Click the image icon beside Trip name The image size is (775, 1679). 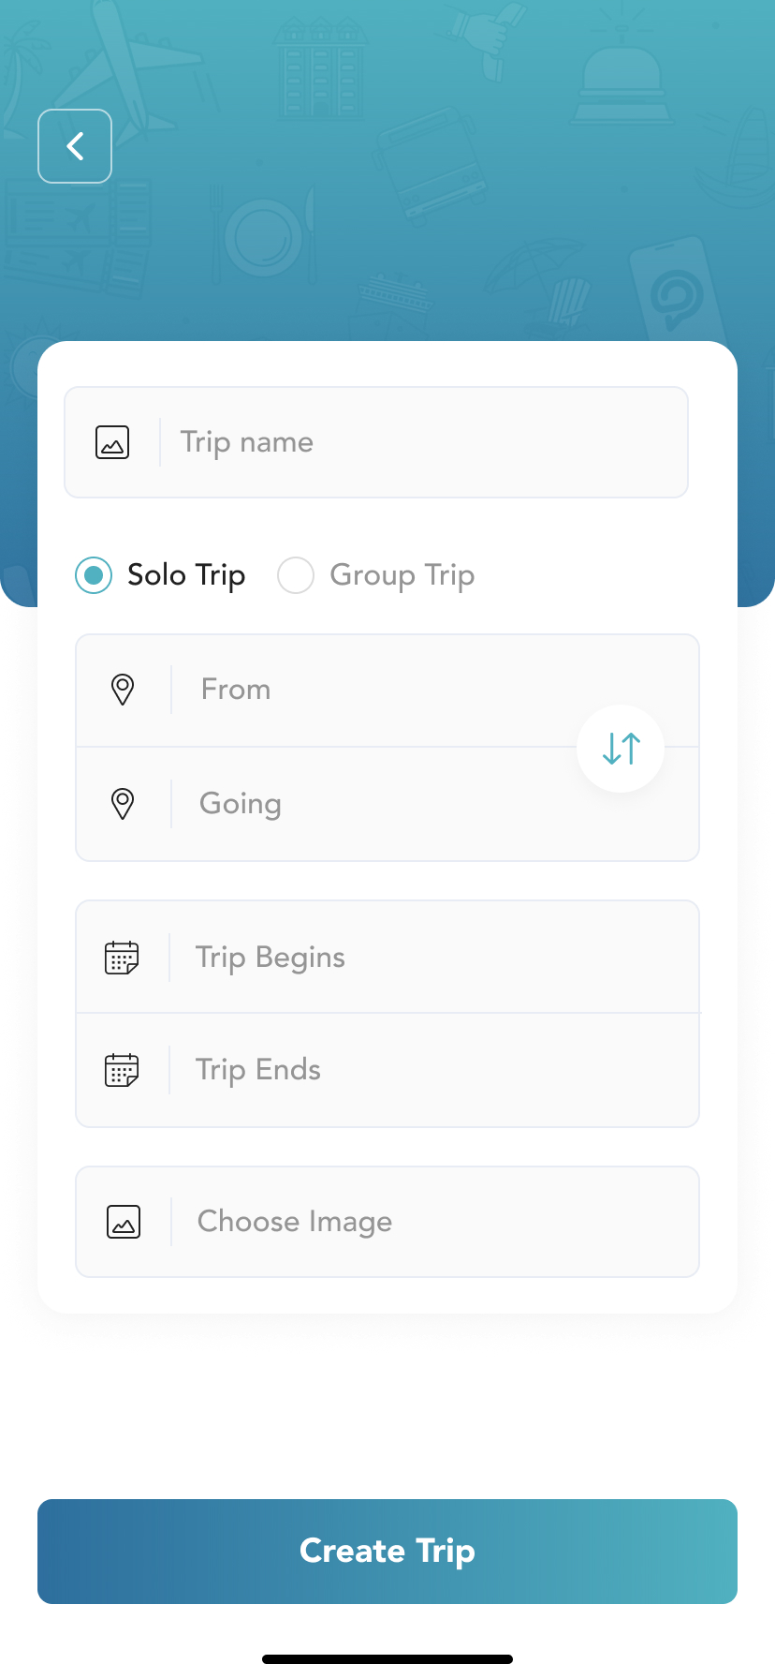[111, 442]
